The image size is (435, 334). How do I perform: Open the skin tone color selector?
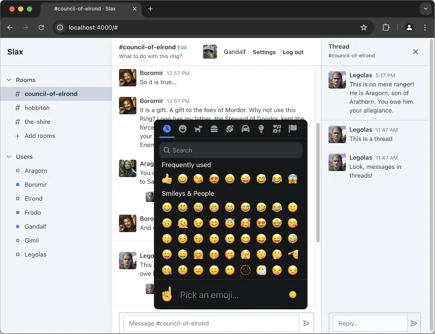(x=293, y=295)
